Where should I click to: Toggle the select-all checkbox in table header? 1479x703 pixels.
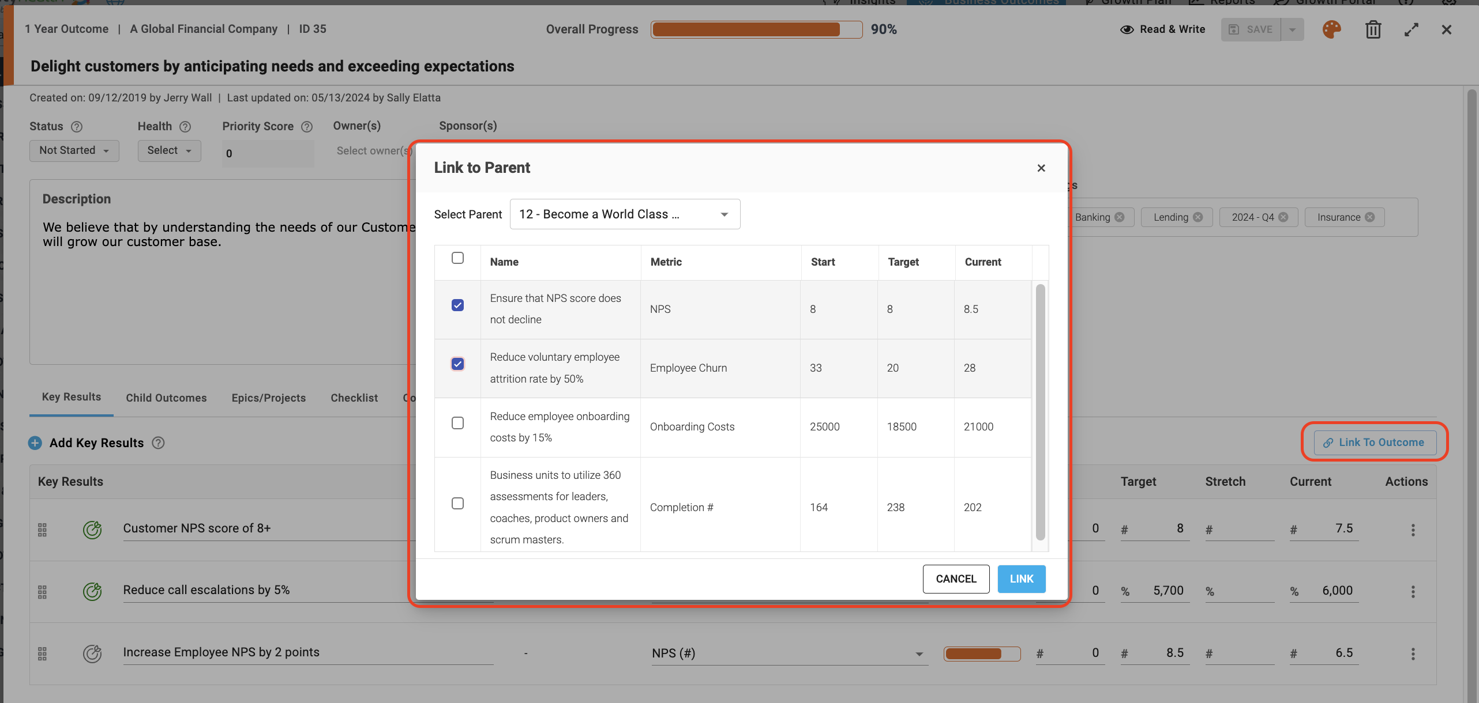(x=457, y=258)
